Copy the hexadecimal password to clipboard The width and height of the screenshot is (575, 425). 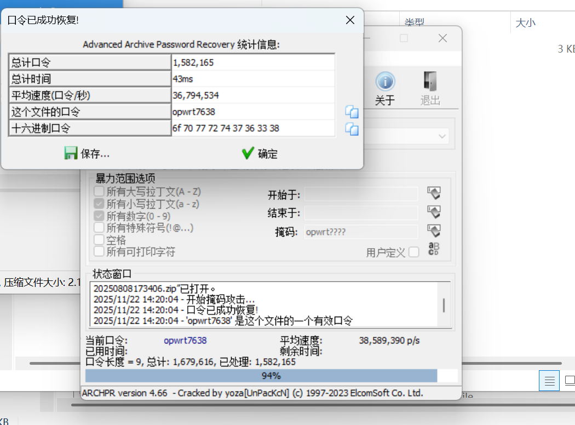[351, 129]
